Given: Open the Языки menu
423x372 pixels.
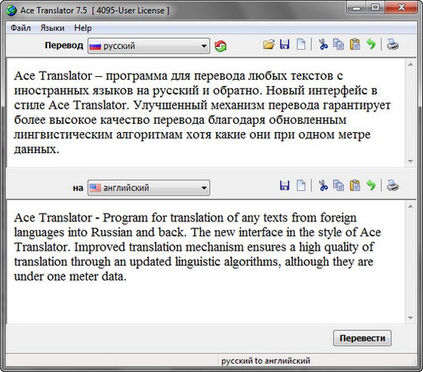Looking at the screenshot, I should (52, 28).
